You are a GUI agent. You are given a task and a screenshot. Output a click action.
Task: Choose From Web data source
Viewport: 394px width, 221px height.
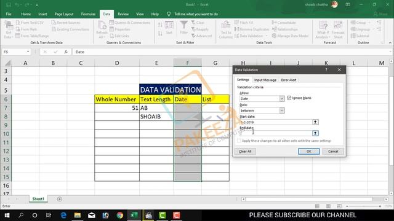[x=26, y=29]
